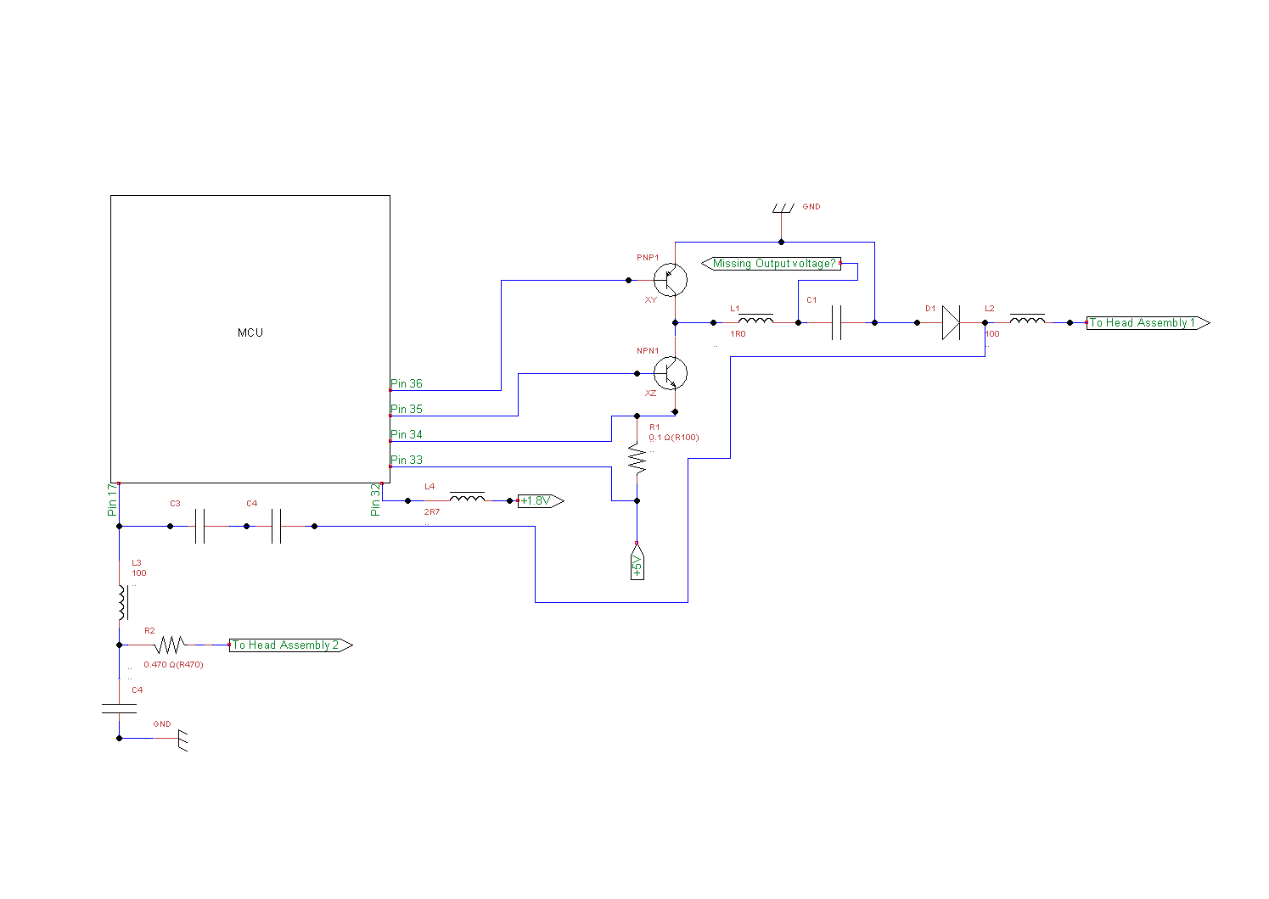1269x899 pixels.
Task: Click the To Head Assembly 2 port
Action: [x=291, y=645]
